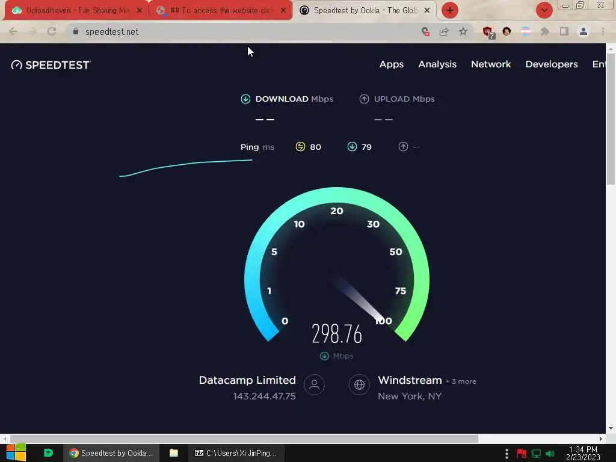Click the vertical scrollbar thumb
The image size is (616, 462).
click(x=611, y=119)
